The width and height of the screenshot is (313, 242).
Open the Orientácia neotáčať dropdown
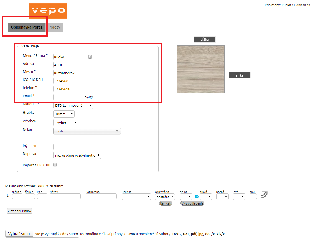pyautogui.click(x=165, y=197)
